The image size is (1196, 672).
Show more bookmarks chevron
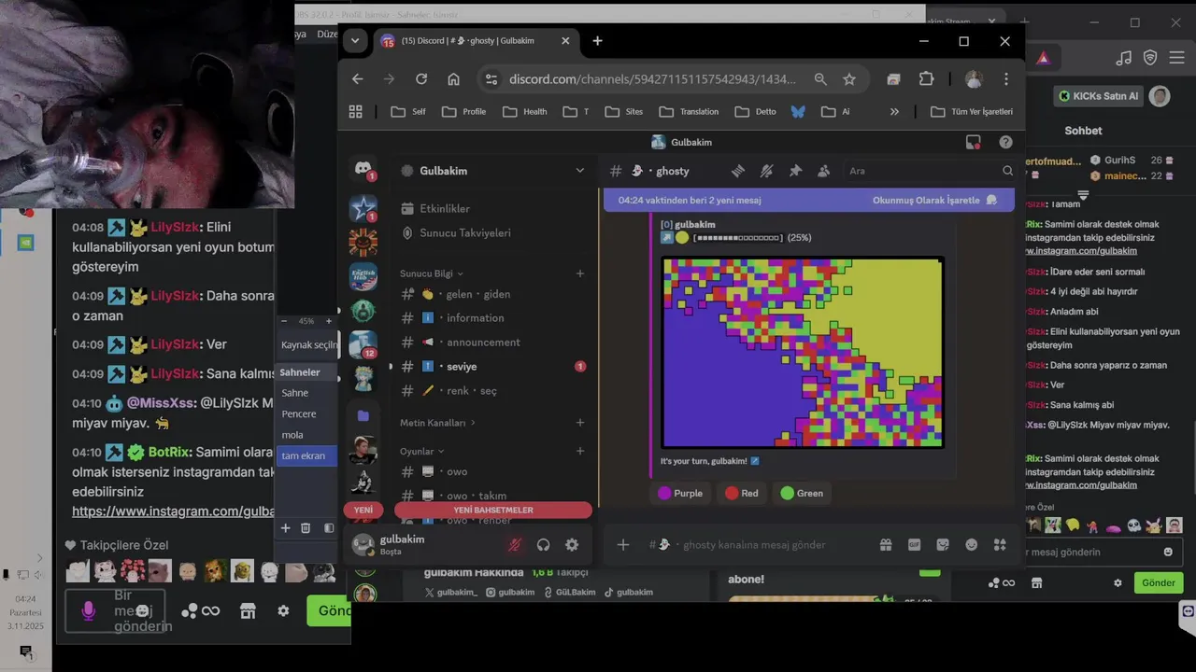click(x=894, y=111)
